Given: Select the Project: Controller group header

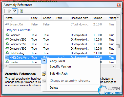Looking at the screenshot, I should click(19, 30).
